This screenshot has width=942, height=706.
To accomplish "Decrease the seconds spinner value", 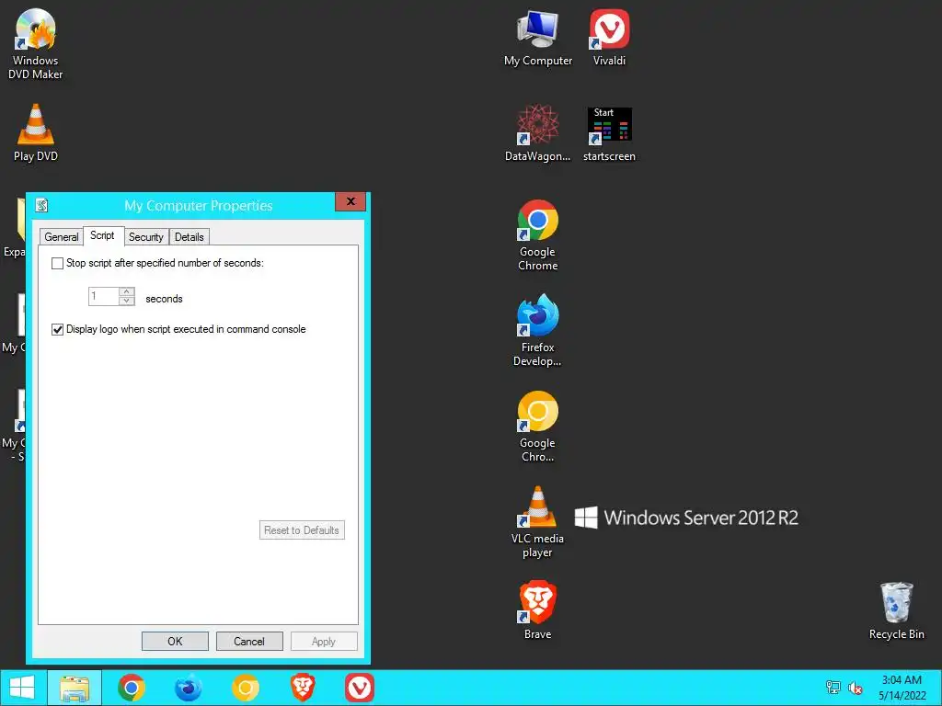I will click(x=127, y=301).
